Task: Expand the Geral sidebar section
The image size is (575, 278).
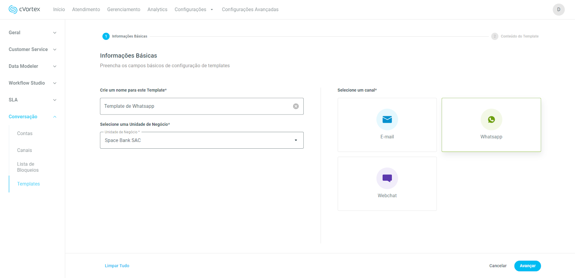Action: [x=32, y=33]
